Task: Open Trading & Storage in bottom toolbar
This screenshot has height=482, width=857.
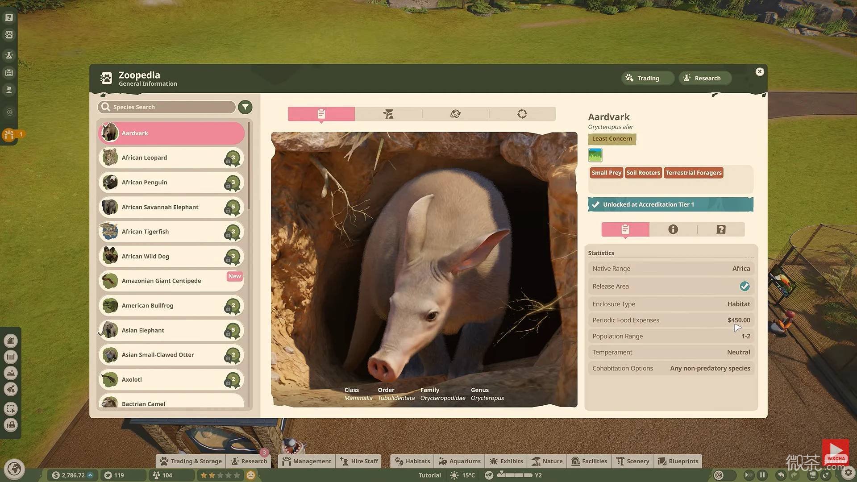Action: pos(191,461)
